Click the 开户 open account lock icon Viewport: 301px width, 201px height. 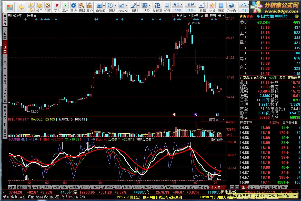point(90,7)
